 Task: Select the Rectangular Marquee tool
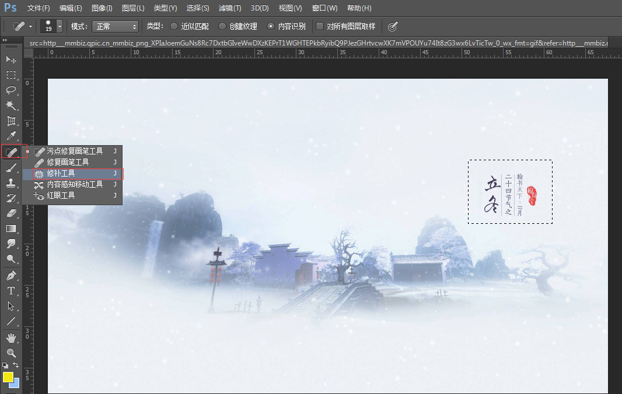[x=11, y=75]
